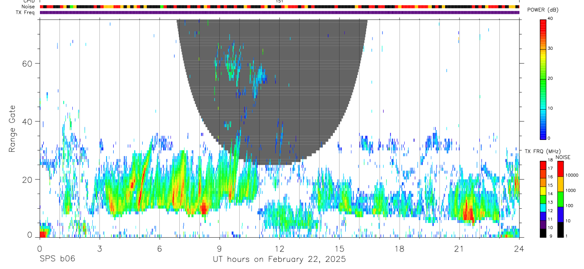Viewport: 584px width, 269px height.
Task: Click the orange 1000 swatch in NOISE legend
Action: tap(560, 184)
